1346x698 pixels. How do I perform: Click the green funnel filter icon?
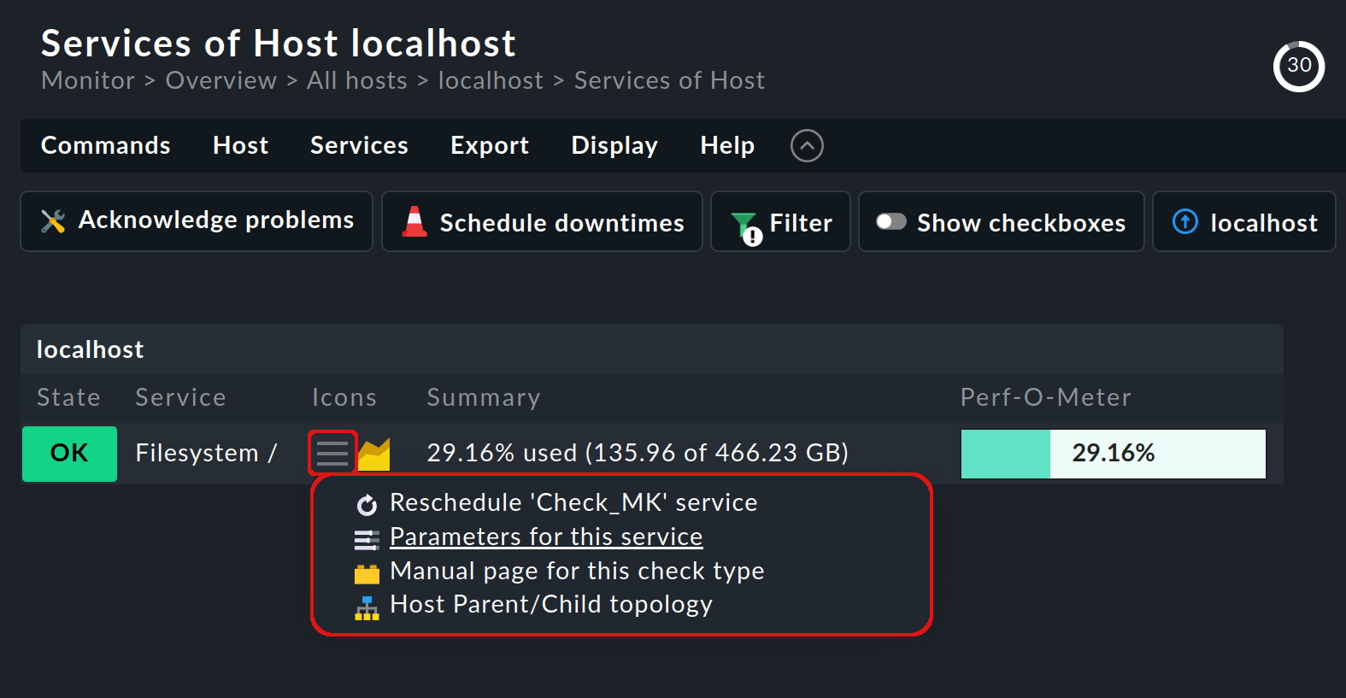click(746, 228)
